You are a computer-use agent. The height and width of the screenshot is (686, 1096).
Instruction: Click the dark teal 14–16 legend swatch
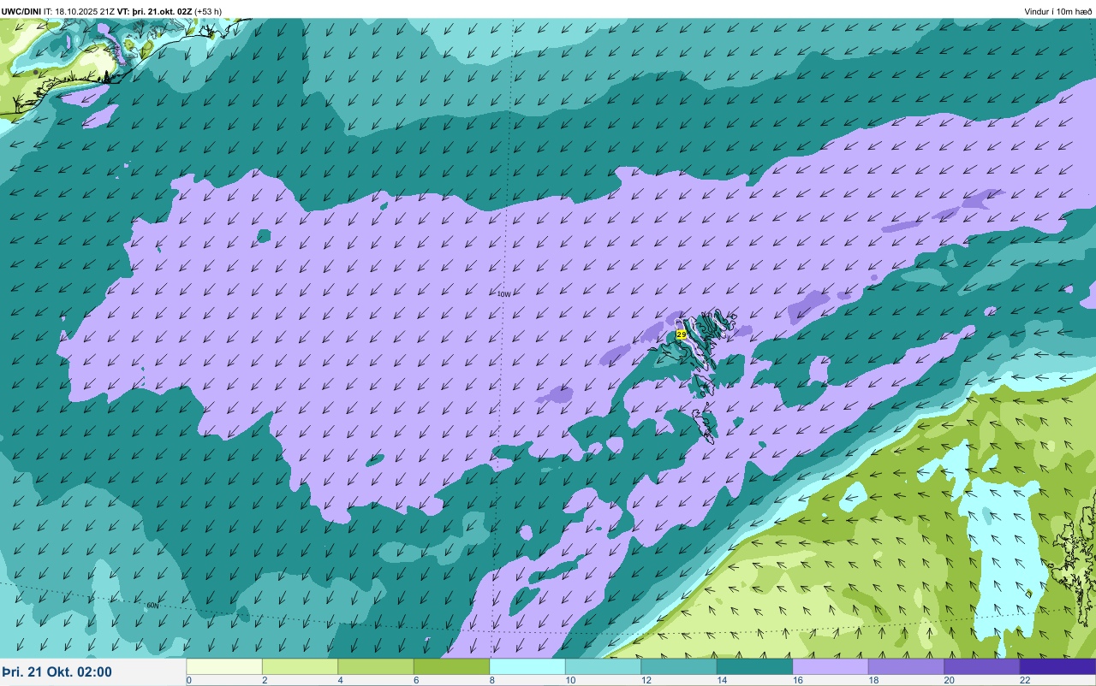click(754, 666)
